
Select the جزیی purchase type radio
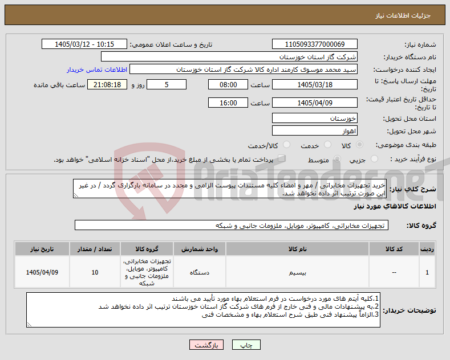pyautogui.click(x=375, y=159)
